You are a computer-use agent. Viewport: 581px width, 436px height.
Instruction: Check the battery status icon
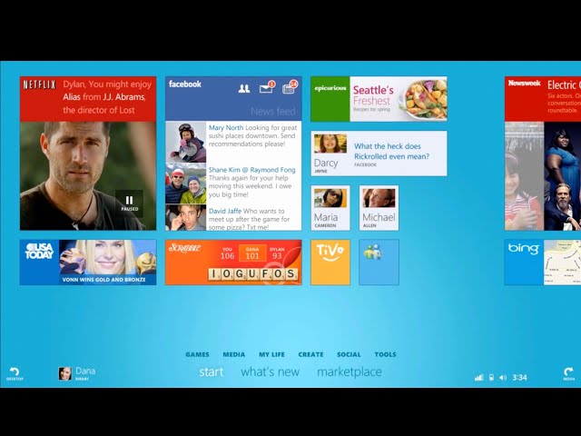coord(491,378)
